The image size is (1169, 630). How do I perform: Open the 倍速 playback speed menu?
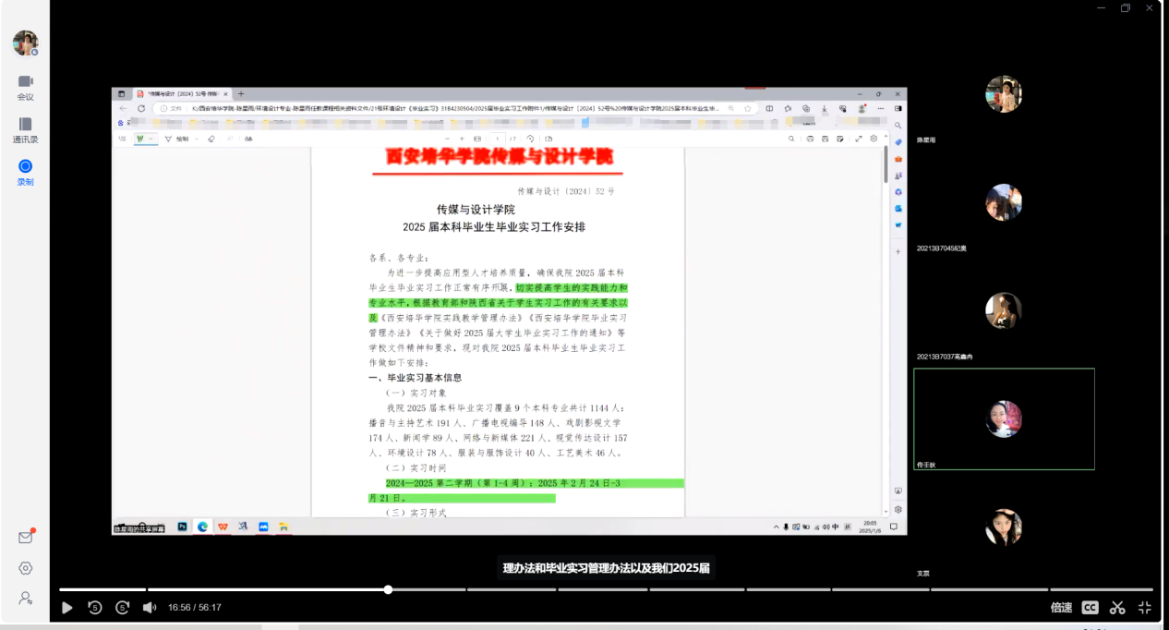tap(1061, 607)
